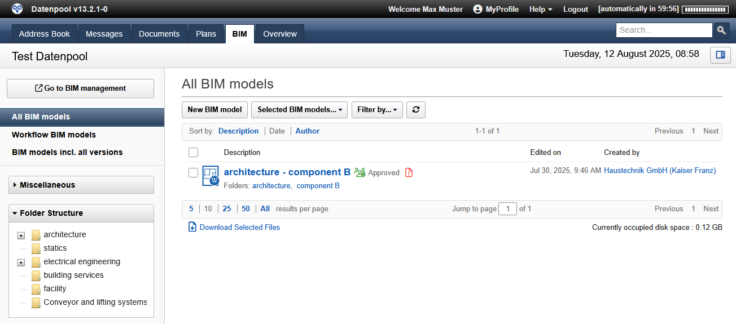Click the search magnifier button
The width and height of the screenshot is (736, 324).
pos(721,30)
